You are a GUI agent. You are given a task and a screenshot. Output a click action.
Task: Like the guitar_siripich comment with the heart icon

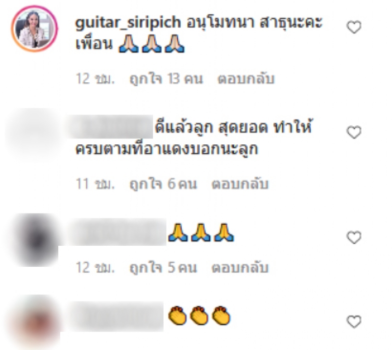(x=354, y=27)
